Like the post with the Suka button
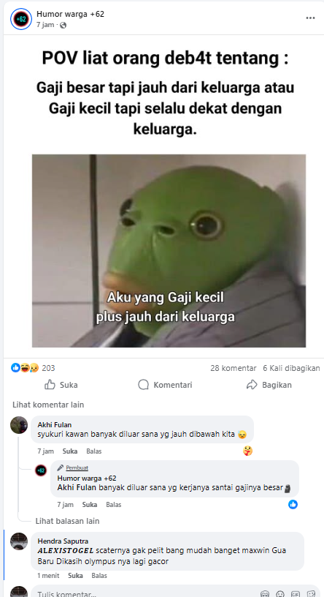The width and height of the screenshot is (324, 597). [61, 385]
